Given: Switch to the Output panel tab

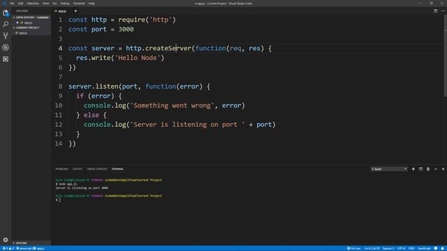Looking at the screenshot, I should [x=78, y=169].
